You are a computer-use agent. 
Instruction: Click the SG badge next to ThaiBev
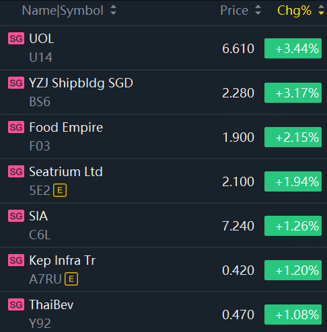[16, 304]
